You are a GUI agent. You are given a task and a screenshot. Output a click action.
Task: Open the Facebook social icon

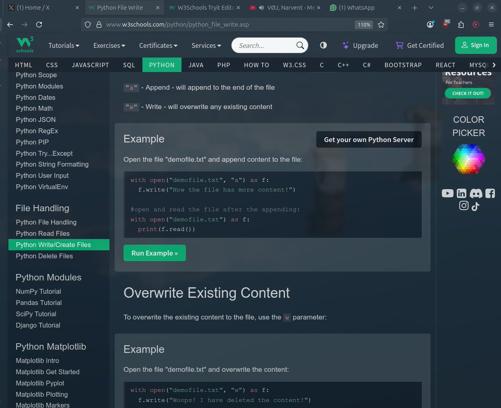(490, 193)
